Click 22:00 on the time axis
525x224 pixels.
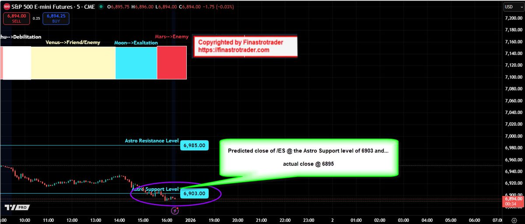(285, 220)
